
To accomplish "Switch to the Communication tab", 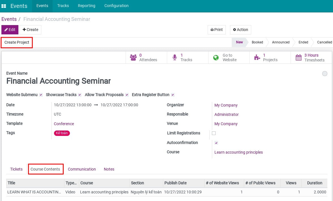I will coord(82,169).
